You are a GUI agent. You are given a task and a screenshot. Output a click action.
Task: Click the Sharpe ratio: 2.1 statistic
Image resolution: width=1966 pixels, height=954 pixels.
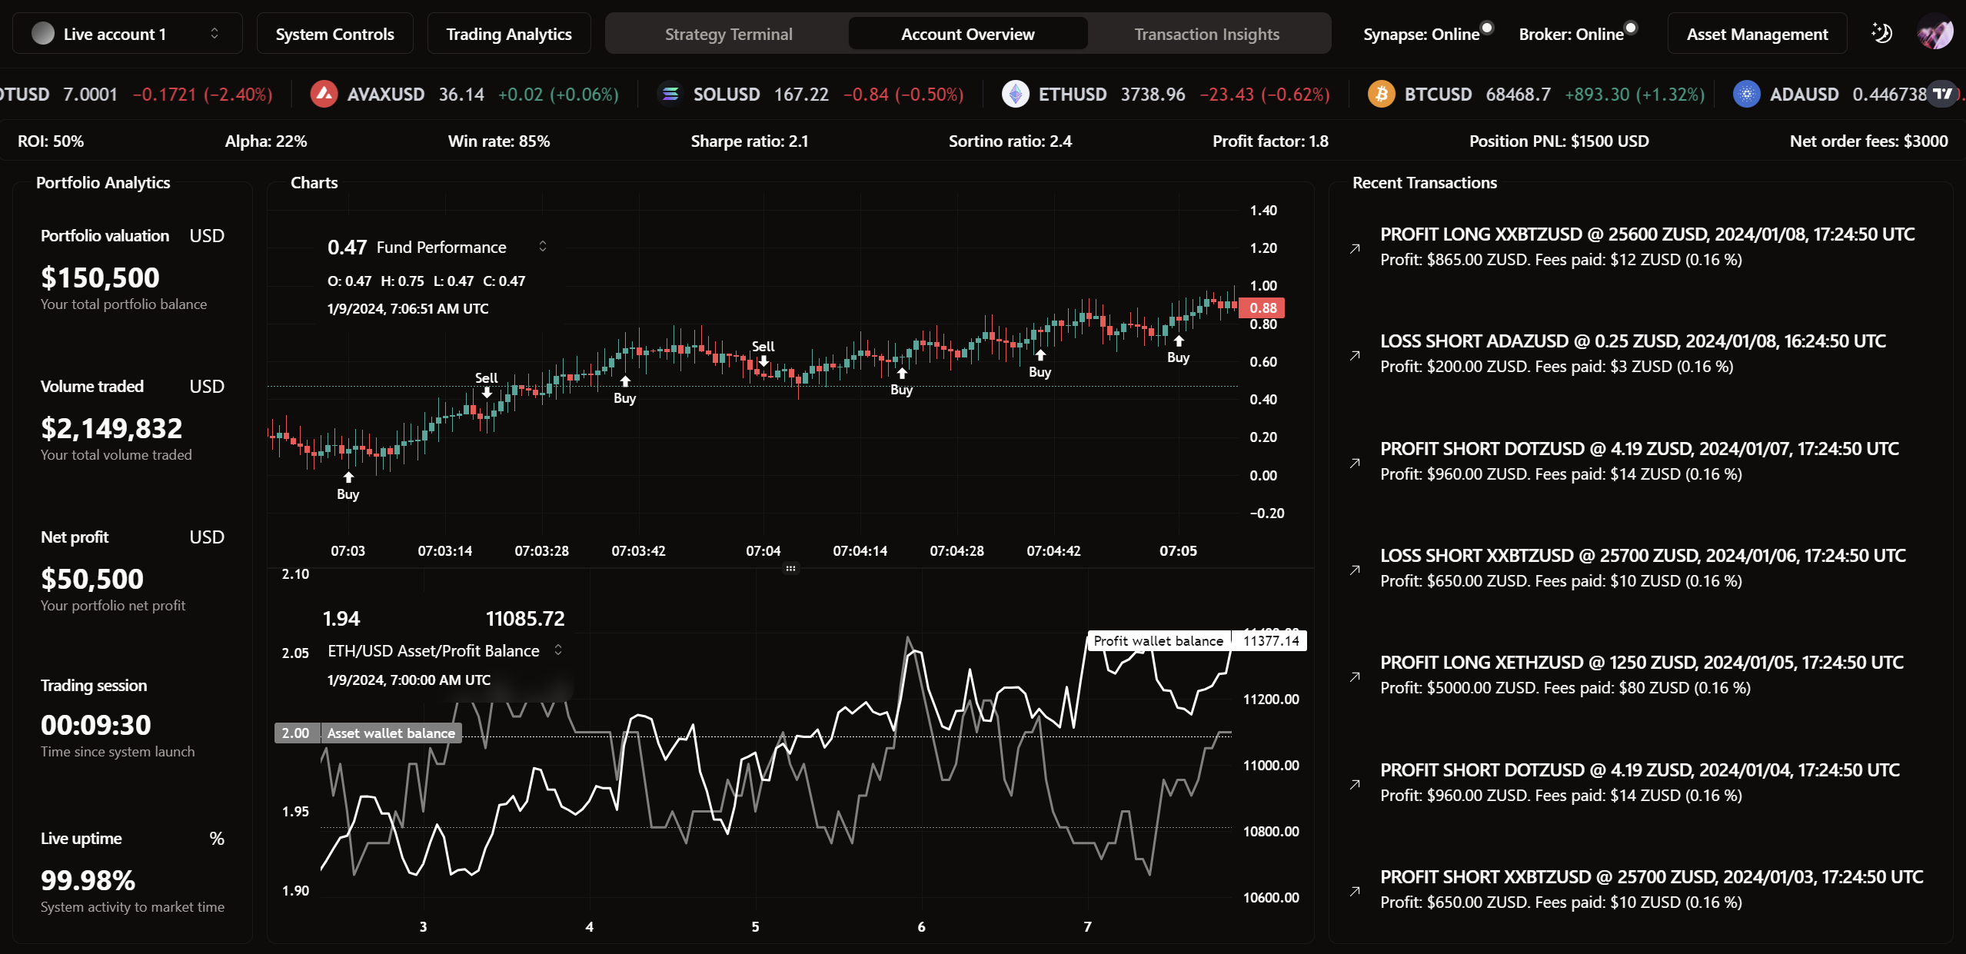click(750, 141)
